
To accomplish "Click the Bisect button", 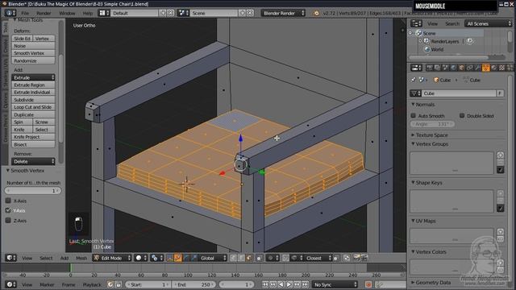I will point(33,145).
